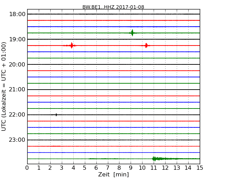
Task: Click the 15 tick on the x-axis
Action: point(200,168)
